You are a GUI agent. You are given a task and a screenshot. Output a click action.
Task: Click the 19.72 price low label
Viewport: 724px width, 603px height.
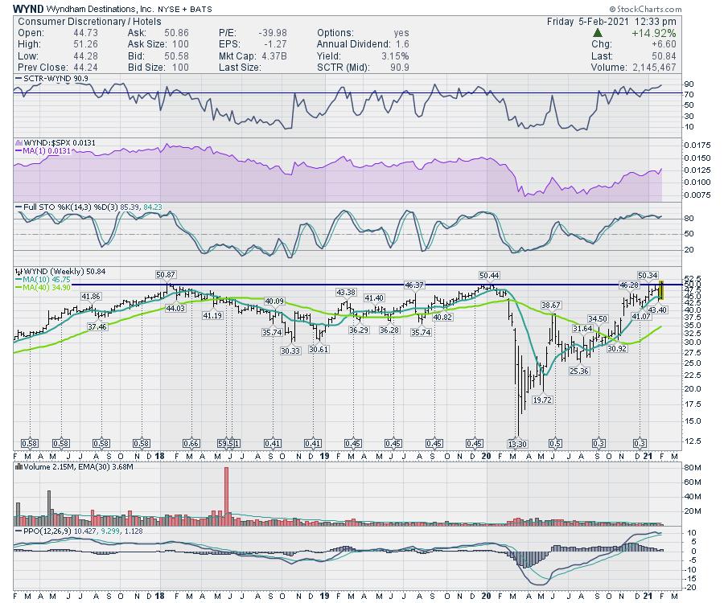[x=543, y=399]
